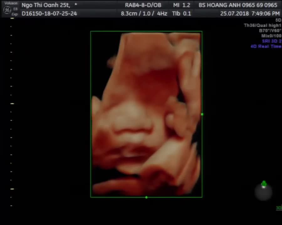Click the 'E8' model label beside the GE logo

click(x=15, y=9)
